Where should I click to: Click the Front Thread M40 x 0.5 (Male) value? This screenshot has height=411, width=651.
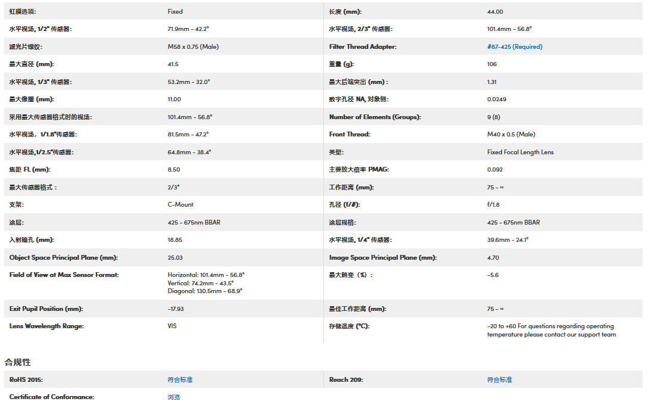(x=511, y=135)
